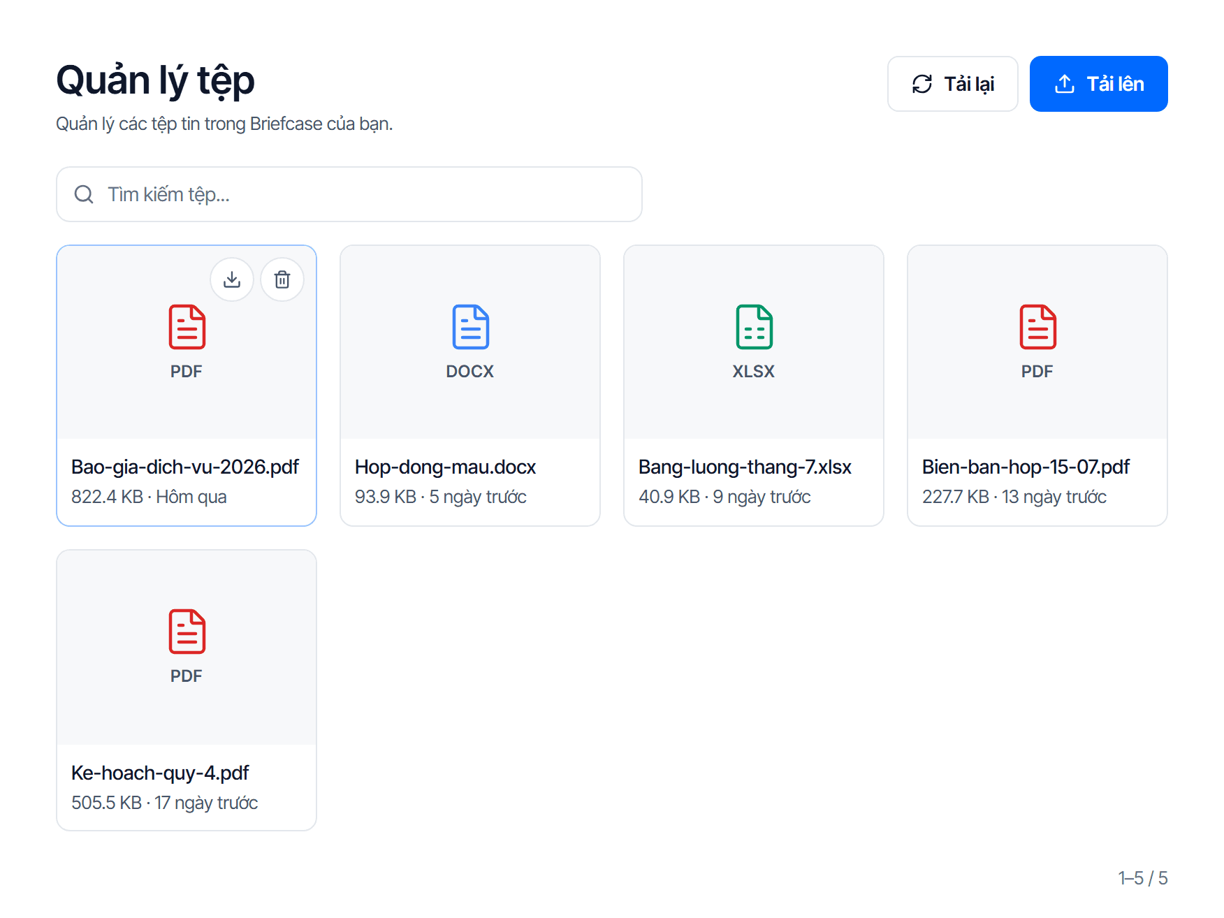Click the 1–5 / 5 pagination counter

coord(1142,878)
